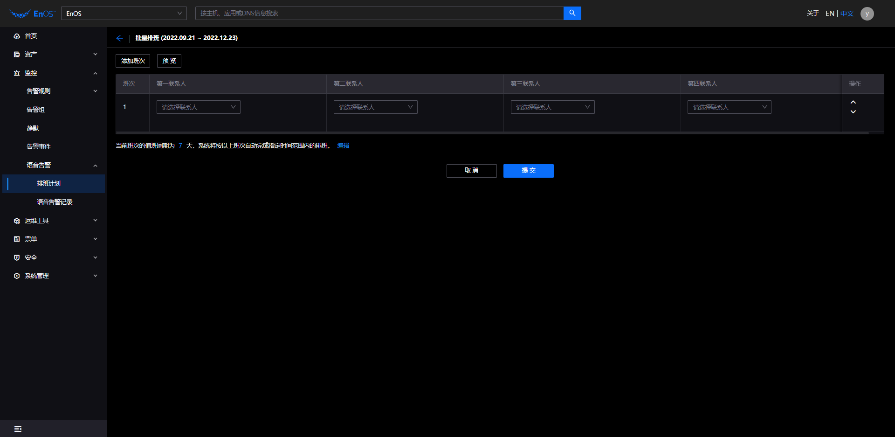Open the 第四联系人 contact selector

(730, 107)
